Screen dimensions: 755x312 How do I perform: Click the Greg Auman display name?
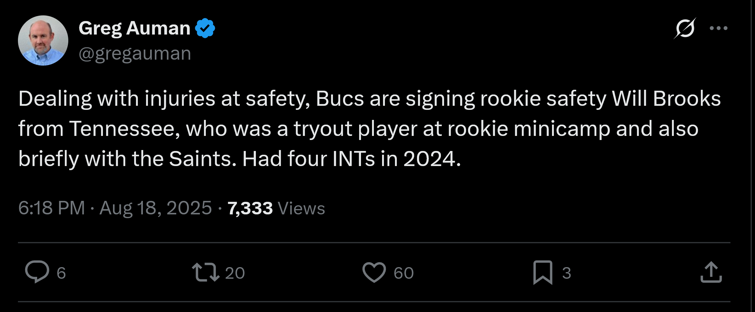tap(134, 28)
